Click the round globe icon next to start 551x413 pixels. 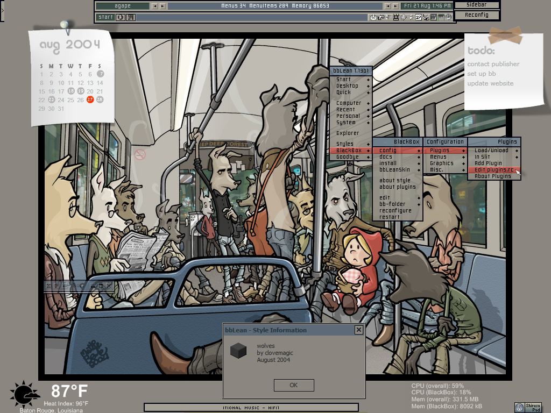click(120, 17)
